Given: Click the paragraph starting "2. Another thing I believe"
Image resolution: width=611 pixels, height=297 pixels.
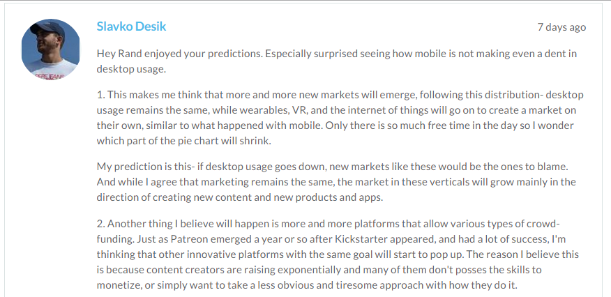Looking at the screenshot, I should [335, 254].
